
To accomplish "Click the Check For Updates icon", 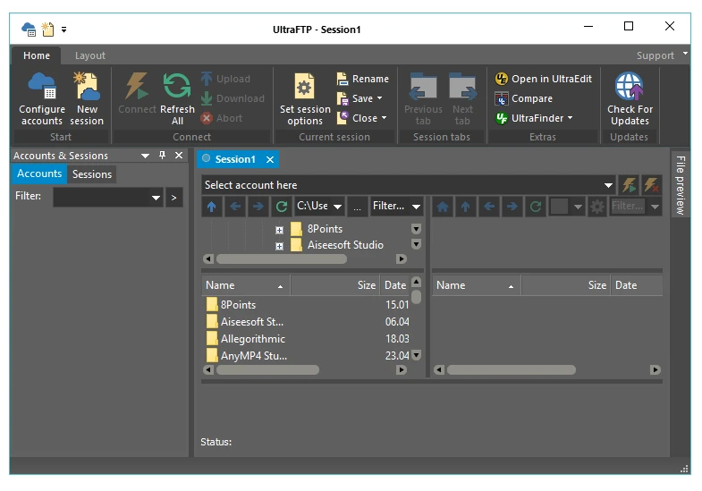I will [630, 98].
